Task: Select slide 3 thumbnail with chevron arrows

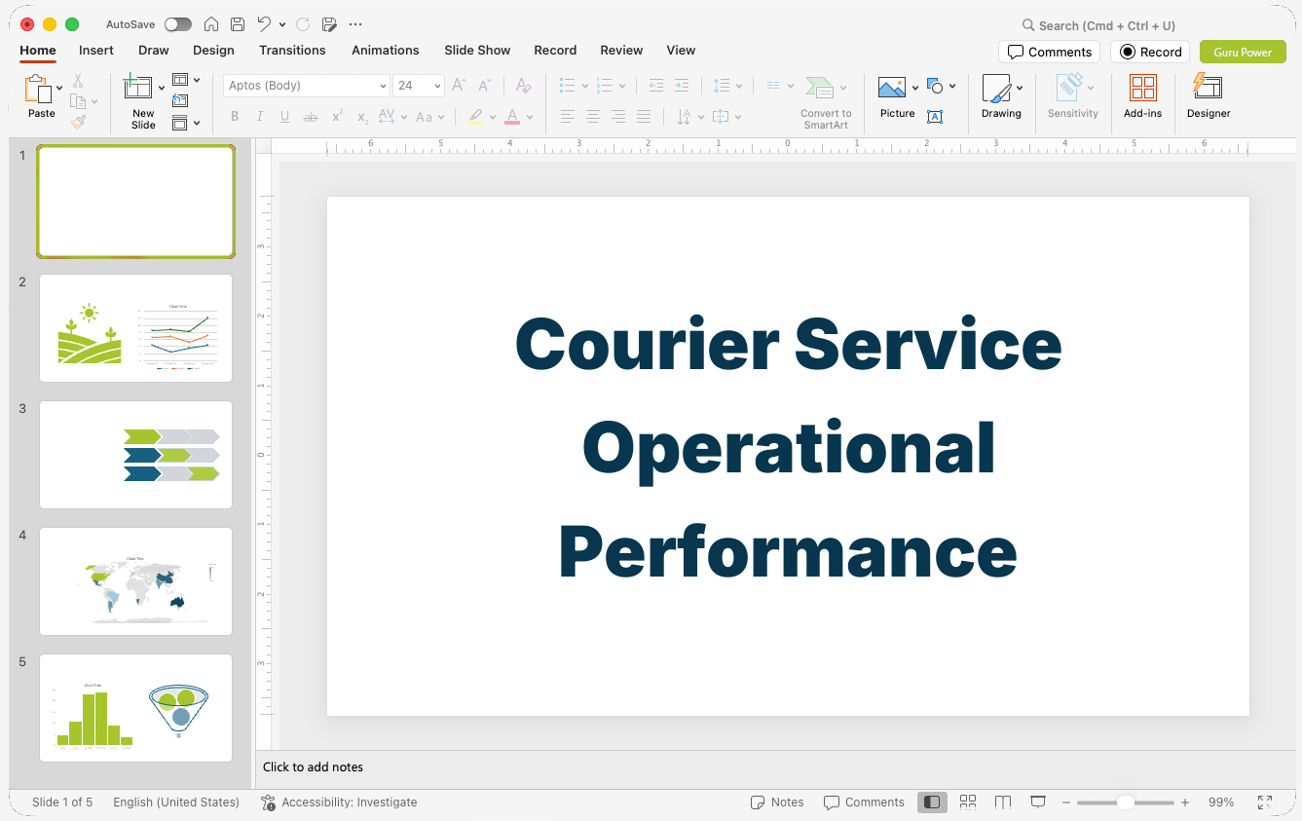Action: pyautogui.click(x=135, y=455)
